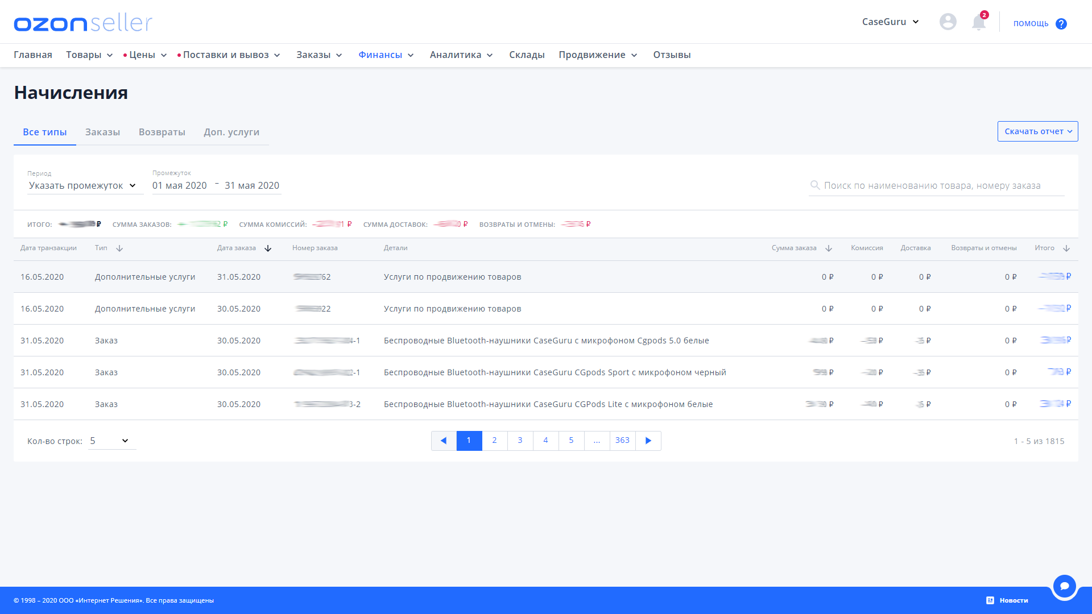The image size is (1092, 614).
Task: Switch to the Возвраты tab
Action: point(162,132)
